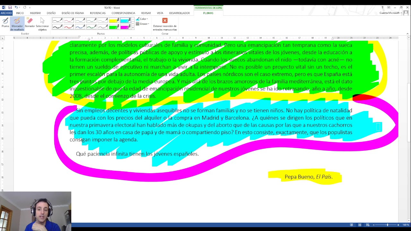
Task: Click the vertical scrollbar thumb
Action: tap(408, 112)
